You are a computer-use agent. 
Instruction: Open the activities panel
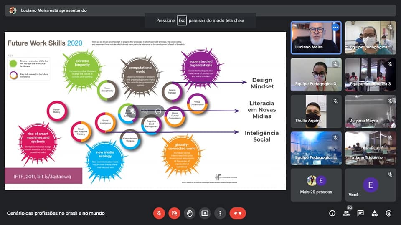[374, 213]
